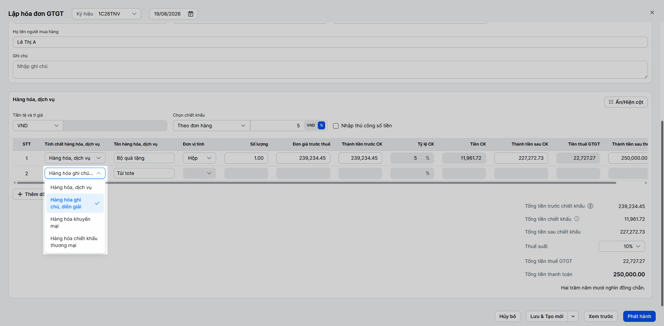
Task: Open row 1 Tính chất Hàng hóa, dịch vụ dropdown
Action: tap(75, 158)
